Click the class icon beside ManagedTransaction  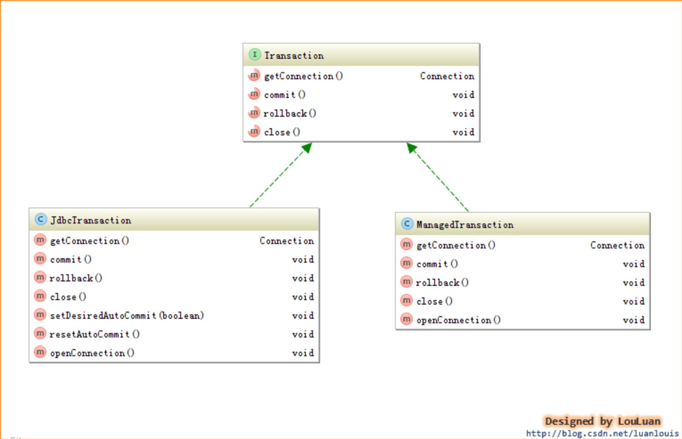(407, 224)
